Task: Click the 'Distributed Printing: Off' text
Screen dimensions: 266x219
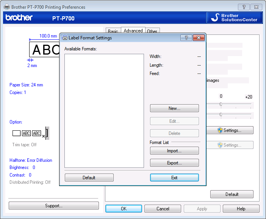Action: point(30,182)
